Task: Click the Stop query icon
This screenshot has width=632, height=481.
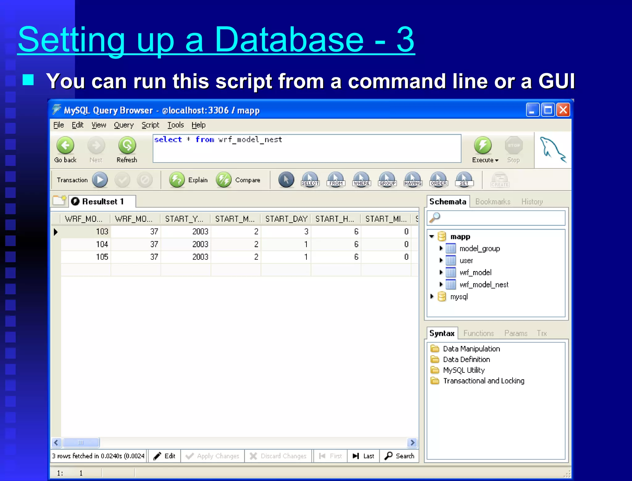Action: (x=513, y=146)
